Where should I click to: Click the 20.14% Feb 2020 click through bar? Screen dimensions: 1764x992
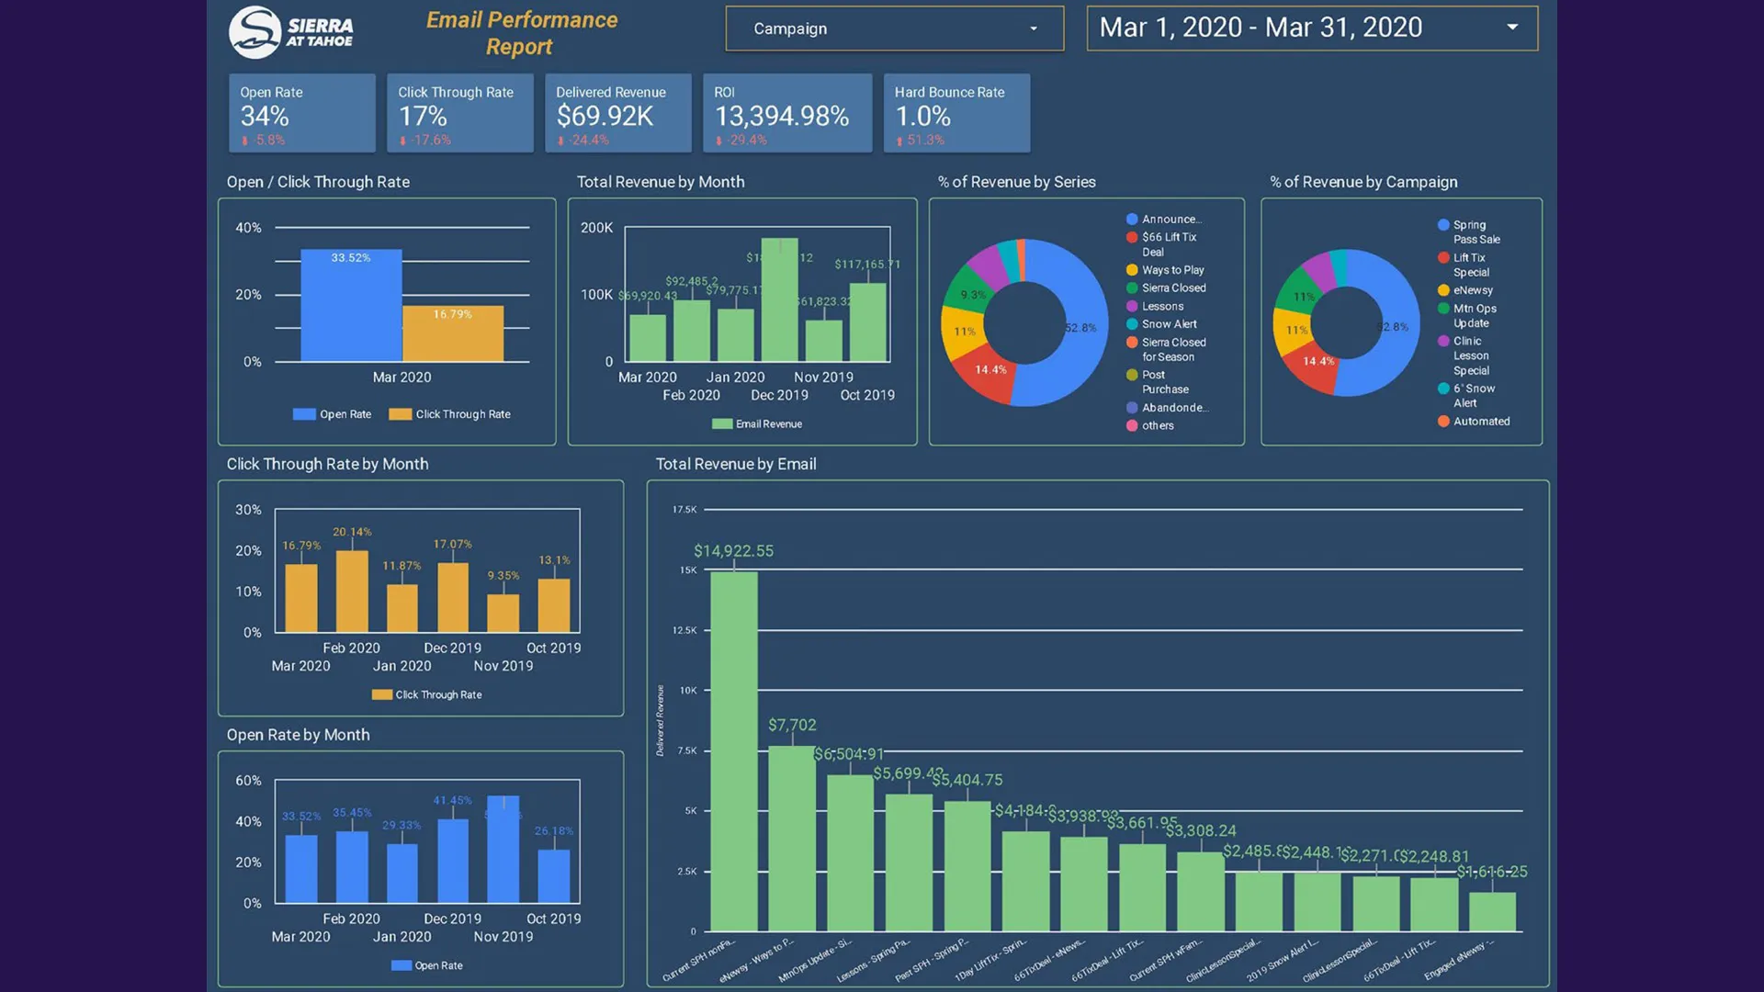click(x=352, y=592)
